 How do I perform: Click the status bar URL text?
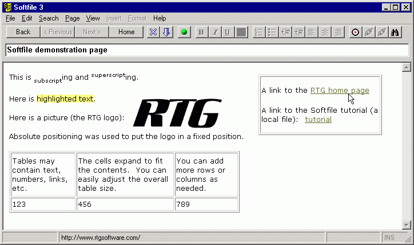coord(101,238)
